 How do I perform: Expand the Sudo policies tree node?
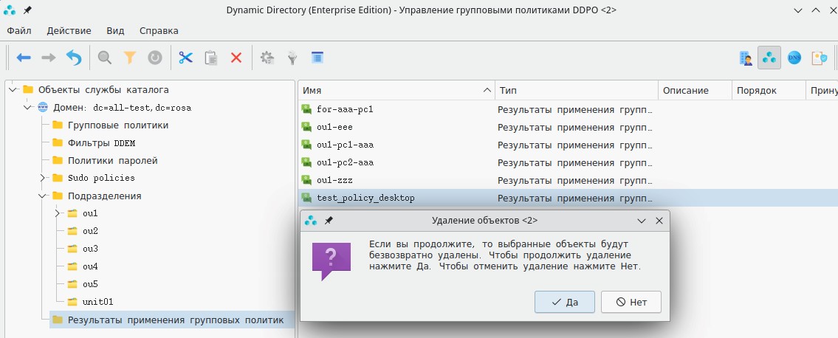tap(43, 178)
